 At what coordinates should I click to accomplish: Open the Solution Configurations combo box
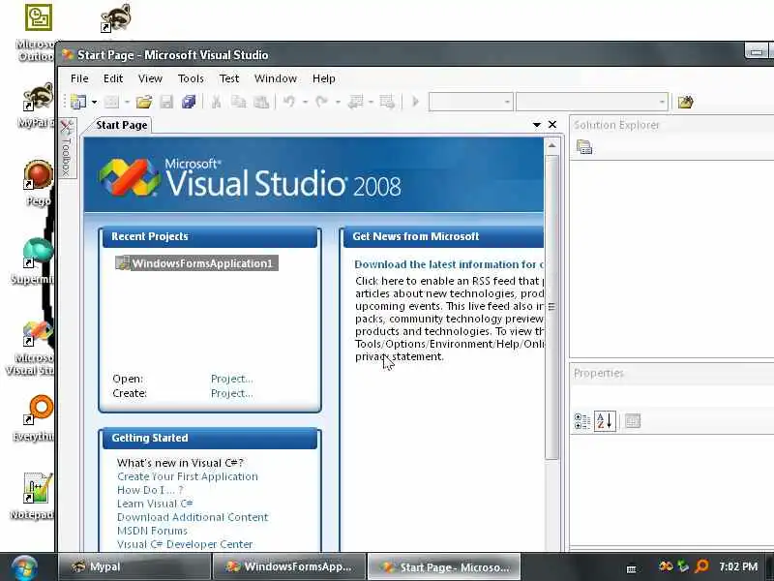(470, 103)
